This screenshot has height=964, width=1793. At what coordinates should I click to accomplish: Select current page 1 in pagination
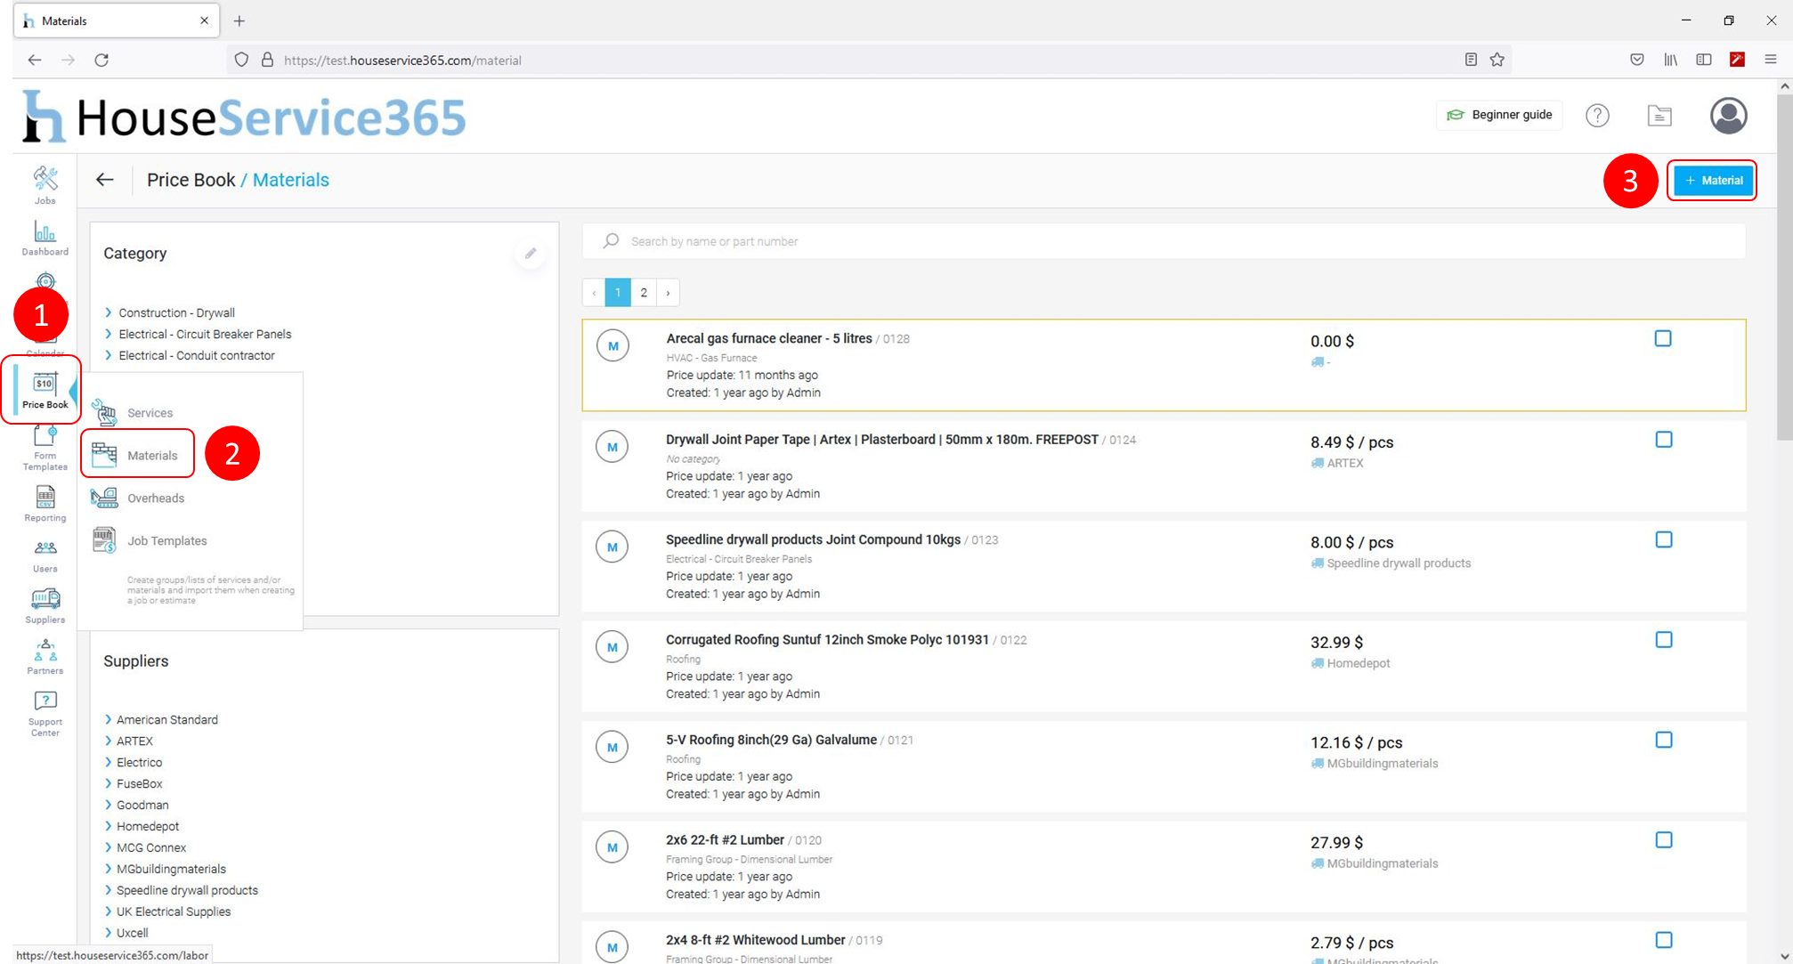[x=618, y=293]
